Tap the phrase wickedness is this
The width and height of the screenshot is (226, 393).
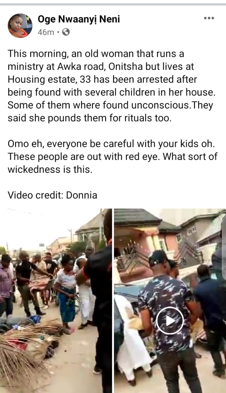(x=50, y=169)
